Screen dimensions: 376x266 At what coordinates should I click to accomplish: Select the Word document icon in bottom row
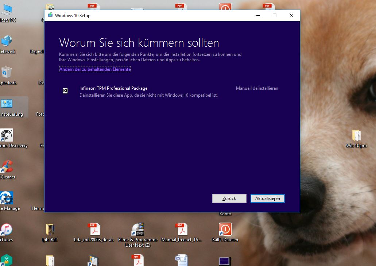pos(182,261)
